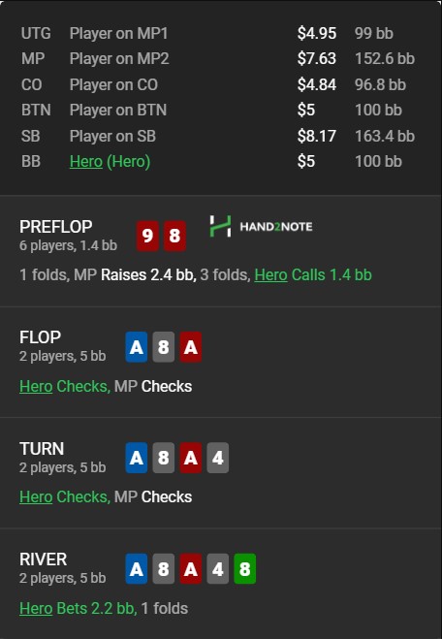Click the gray 8 card on the flop
Screen dimensions: 442x639
164,347
